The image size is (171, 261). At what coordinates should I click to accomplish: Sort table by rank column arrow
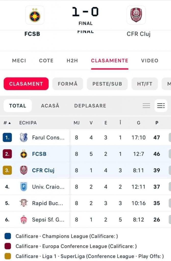pos(10,123)
